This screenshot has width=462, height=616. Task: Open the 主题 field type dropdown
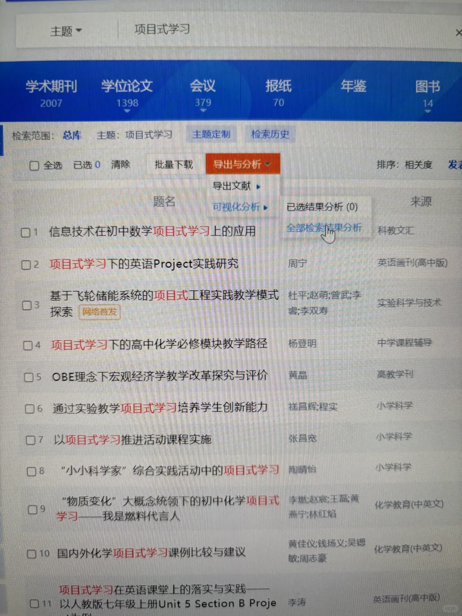coord(66,30)
